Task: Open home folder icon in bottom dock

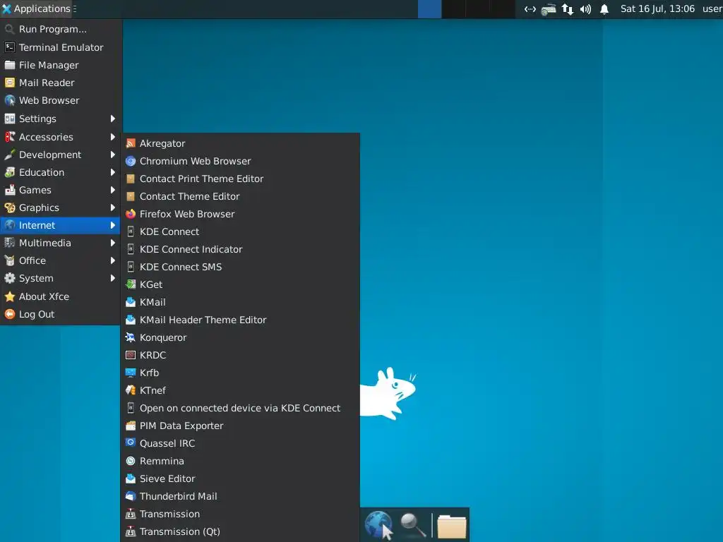Action: pyautogui.click(x=451, y=526)
